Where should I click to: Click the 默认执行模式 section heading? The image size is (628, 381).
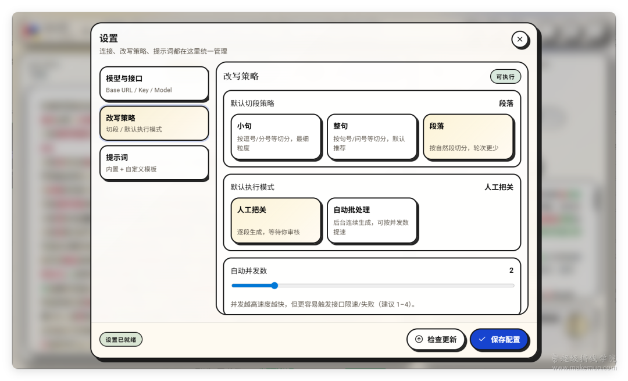252,187
